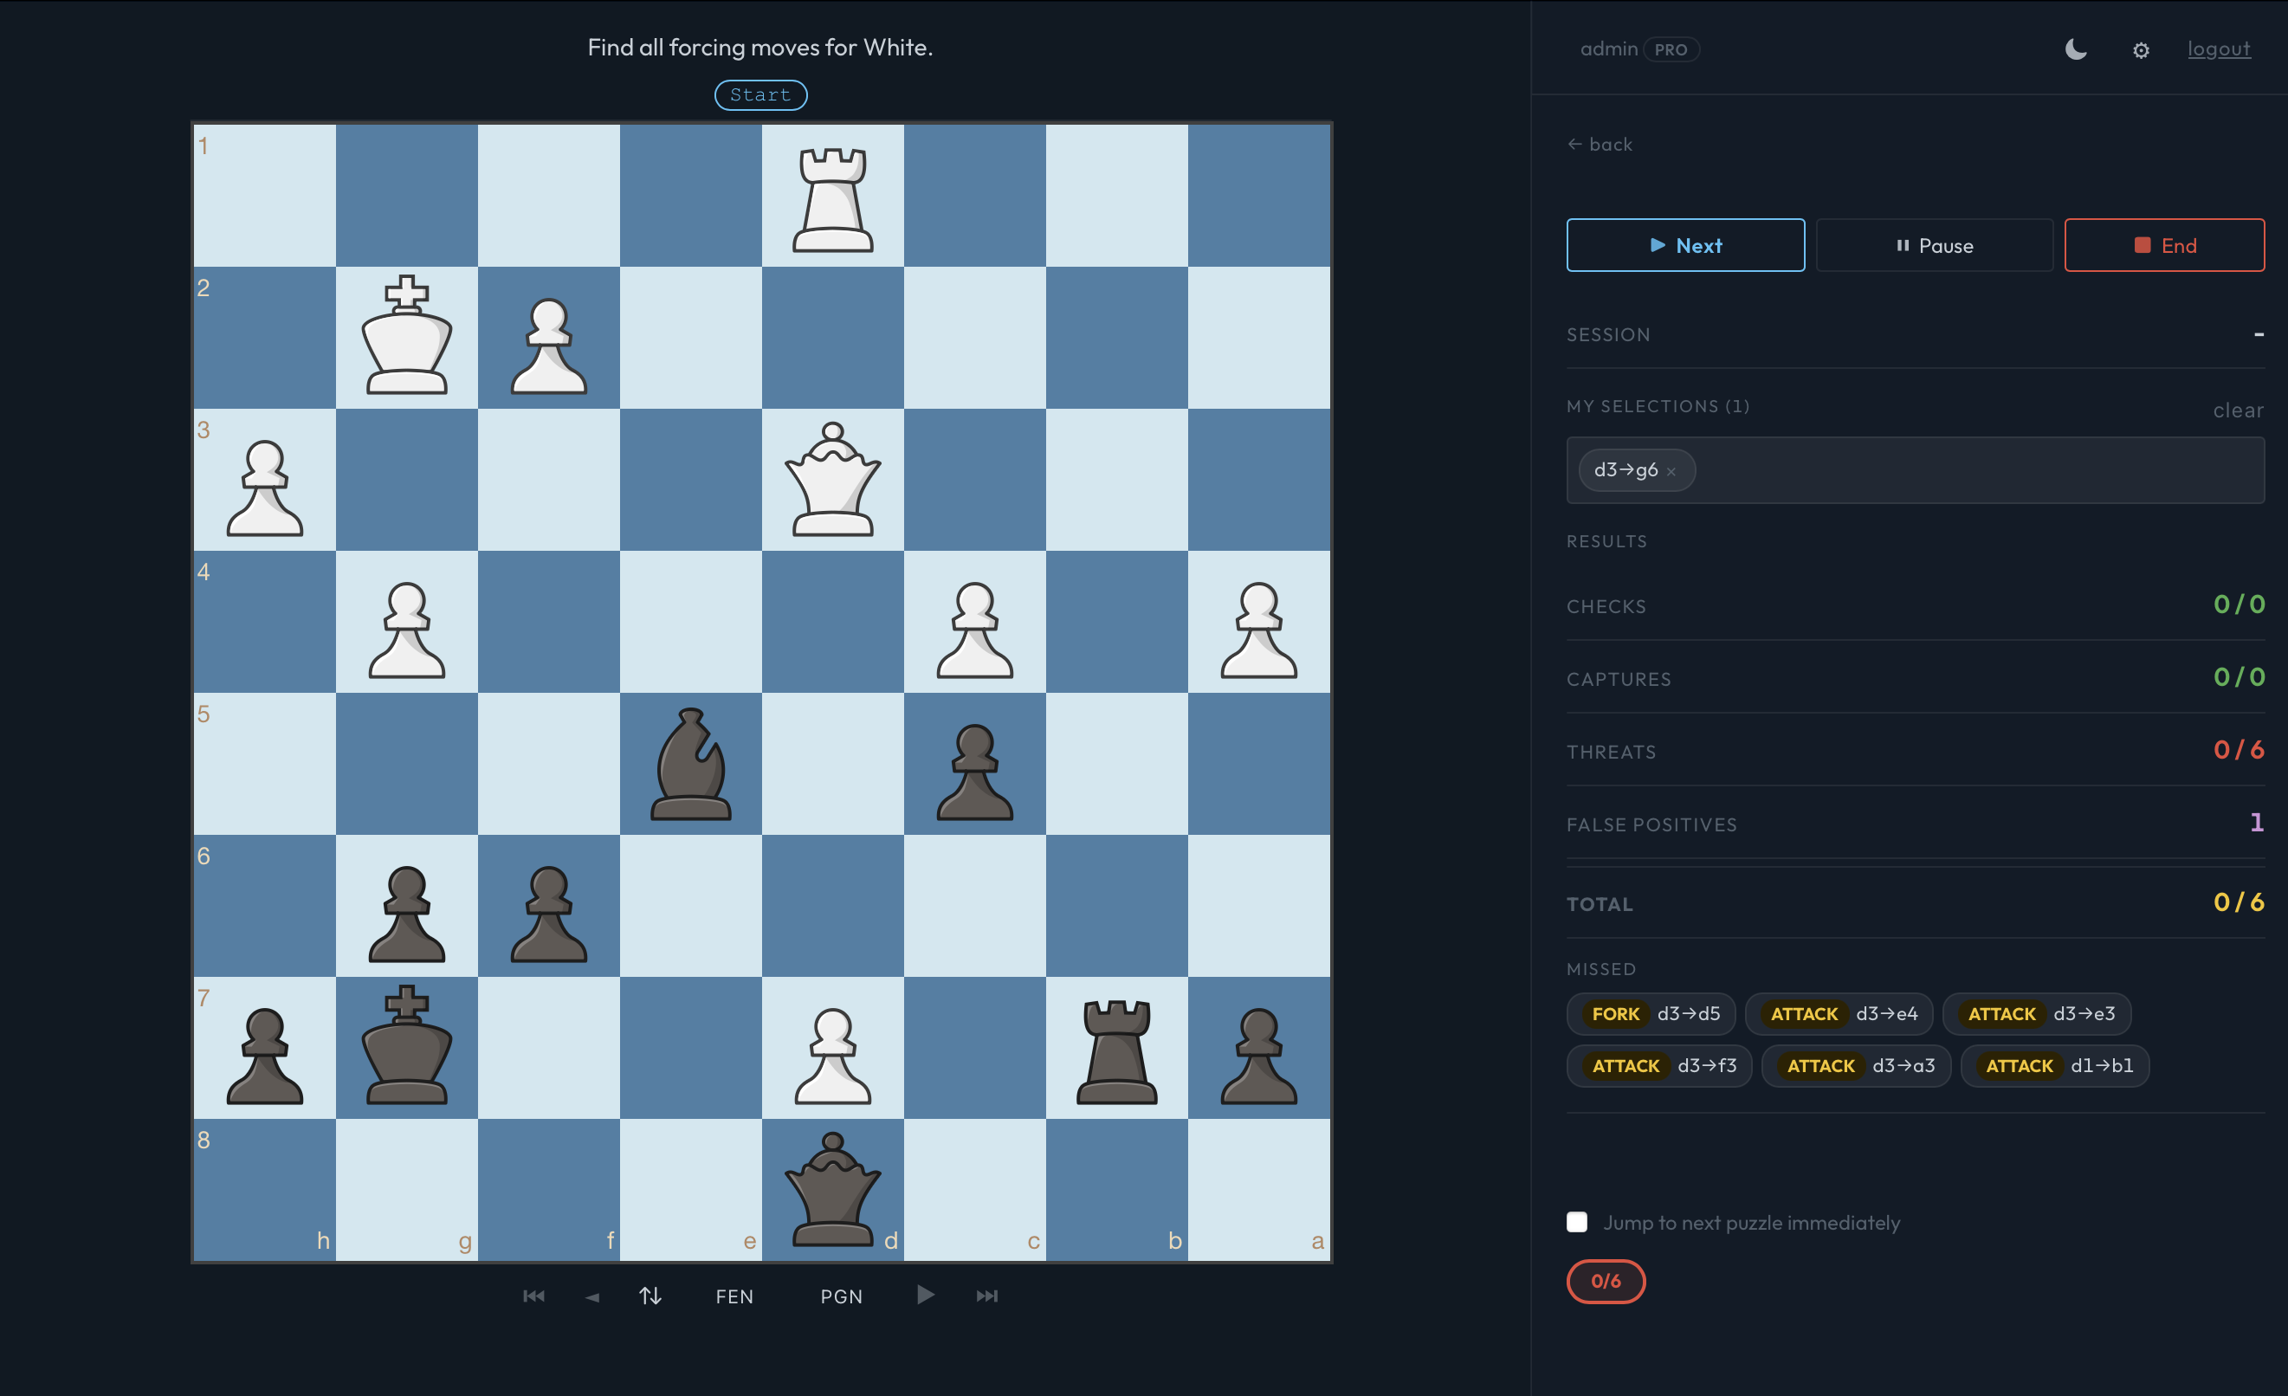End the training session
This screenshot has height=1396, width=2288.
coord(2163,245)
